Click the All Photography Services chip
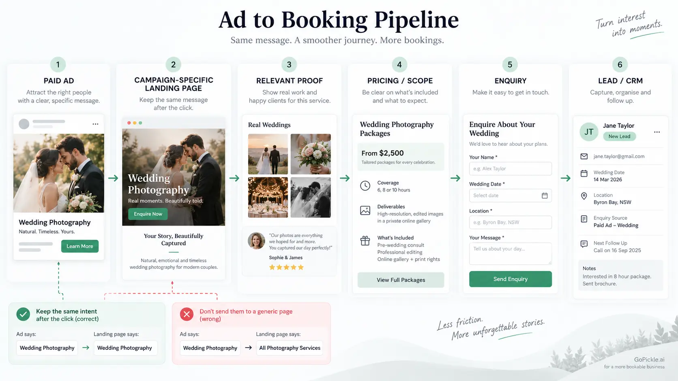The image size is (678, 381). 290,348
